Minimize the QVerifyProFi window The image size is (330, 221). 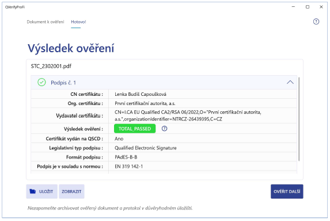[293, 7]
